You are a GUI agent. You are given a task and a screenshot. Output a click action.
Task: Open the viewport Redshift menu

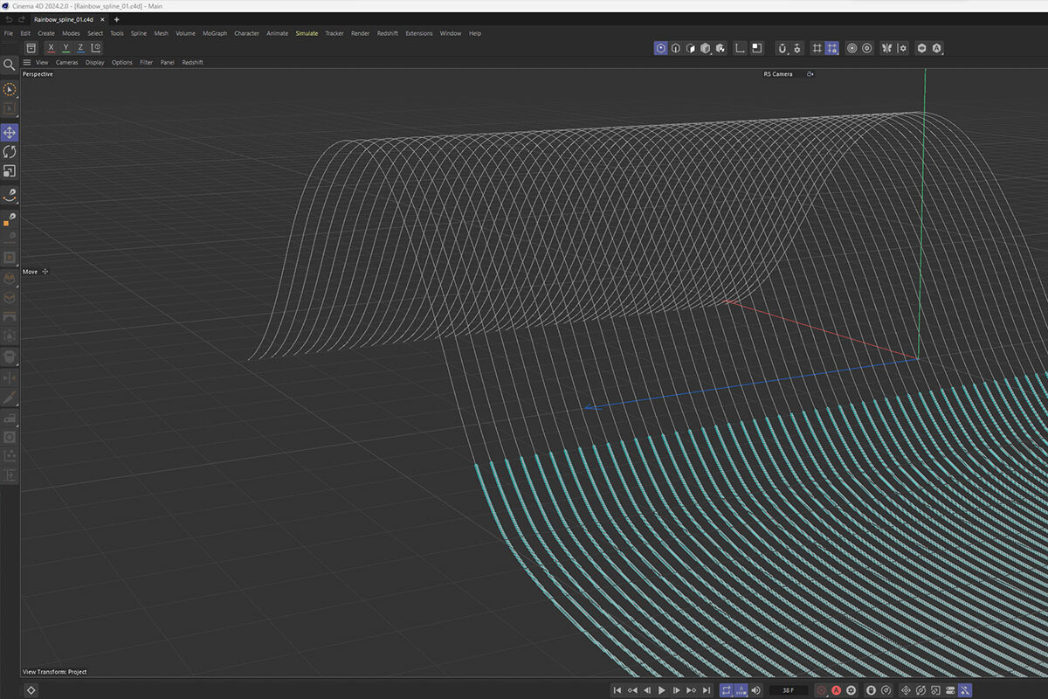coord(193,62)
